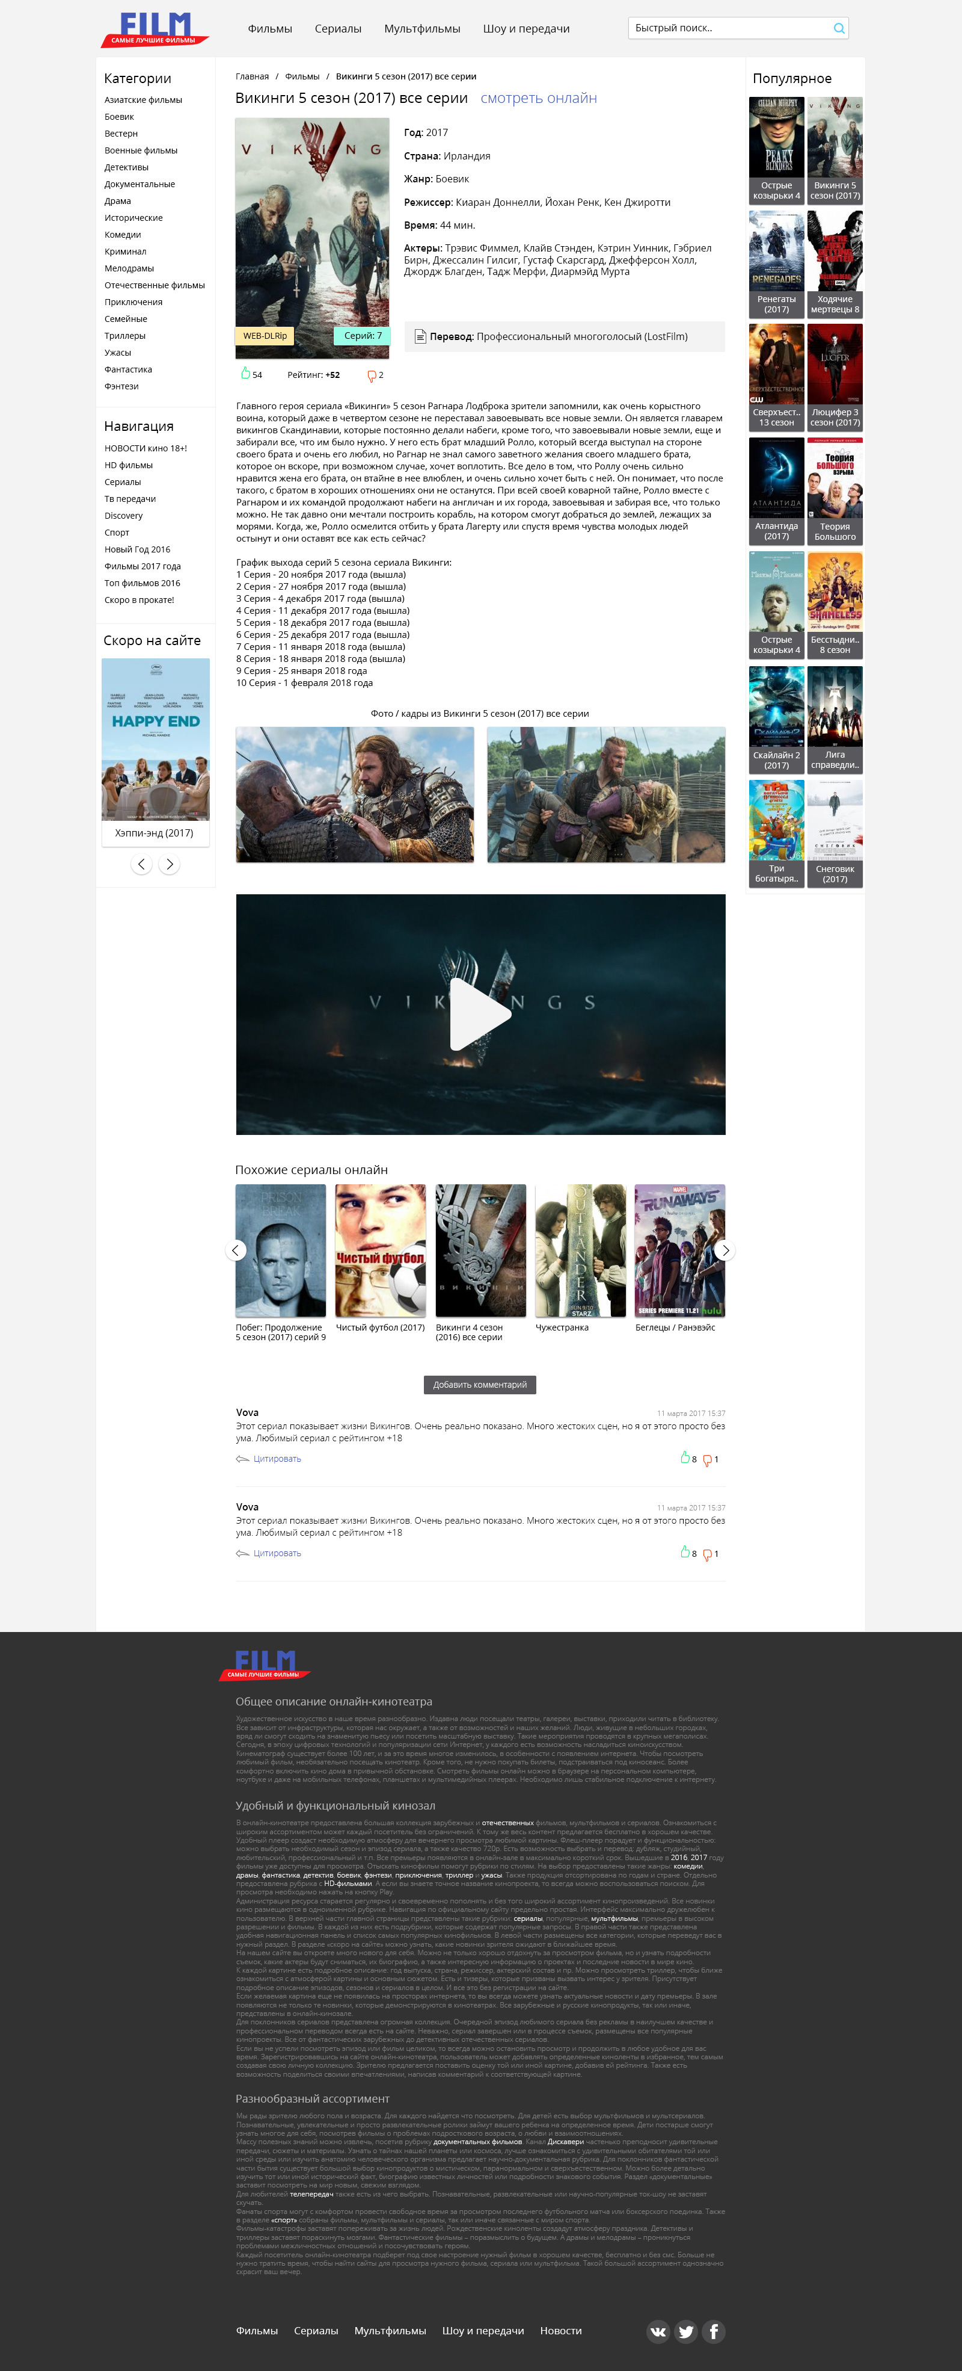Open 'Фэнтези' category

[121, 386]
